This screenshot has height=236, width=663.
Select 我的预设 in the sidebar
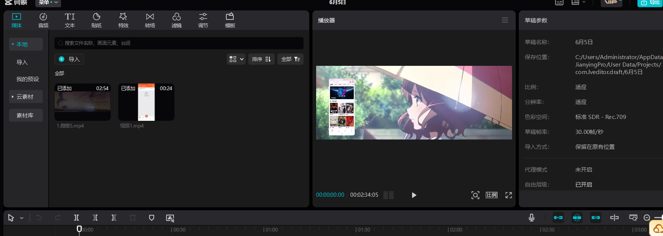(x=28, y=79)
